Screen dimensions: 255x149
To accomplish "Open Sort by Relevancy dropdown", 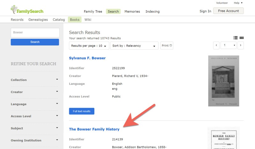I will pos(134,46).
